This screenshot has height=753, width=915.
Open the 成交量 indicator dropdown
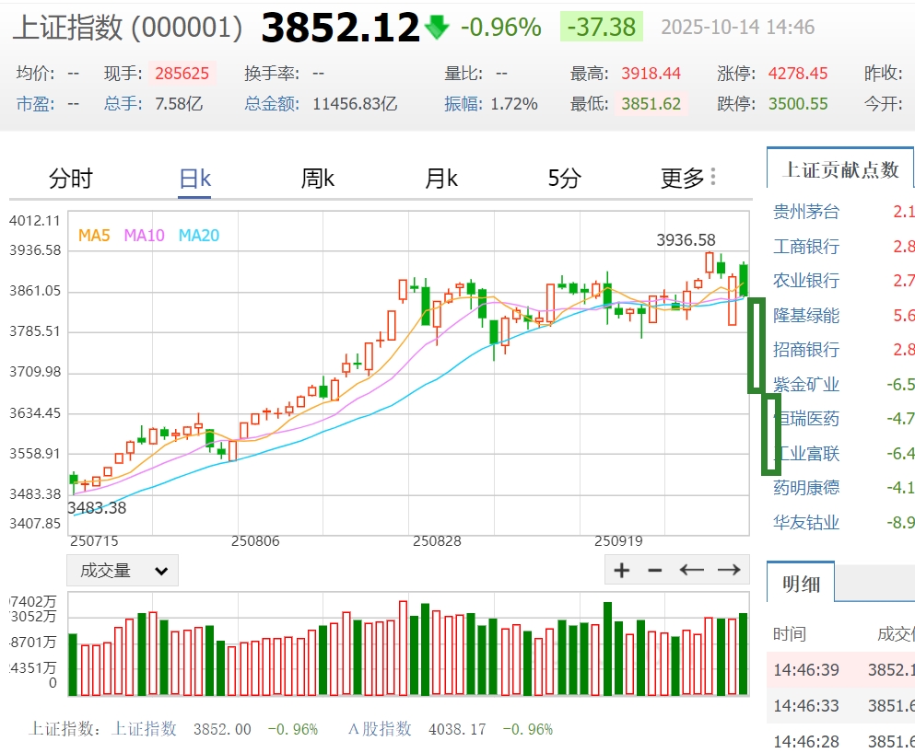point(123,571)
